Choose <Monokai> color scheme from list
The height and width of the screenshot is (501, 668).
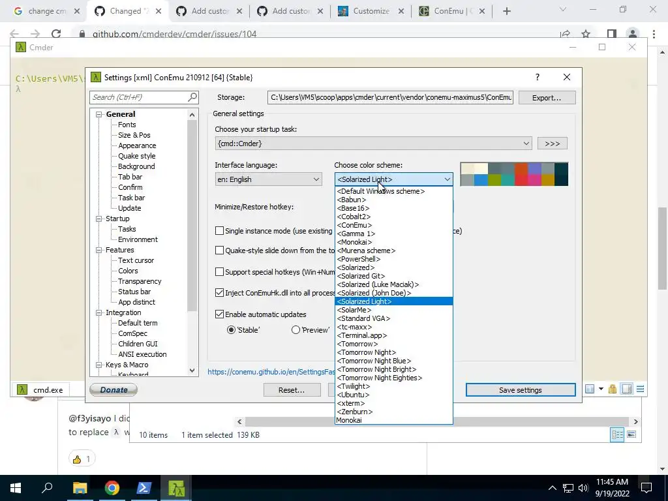pos(393,242)
